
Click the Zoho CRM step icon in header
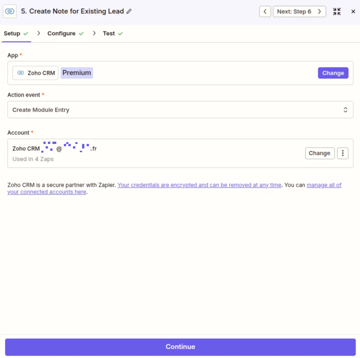pyautogui.click(x=10, y=11)
